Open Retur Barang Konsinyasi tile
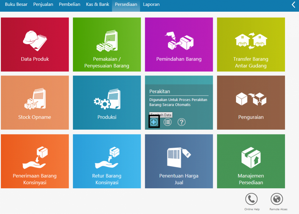 (x=107, y=161)
